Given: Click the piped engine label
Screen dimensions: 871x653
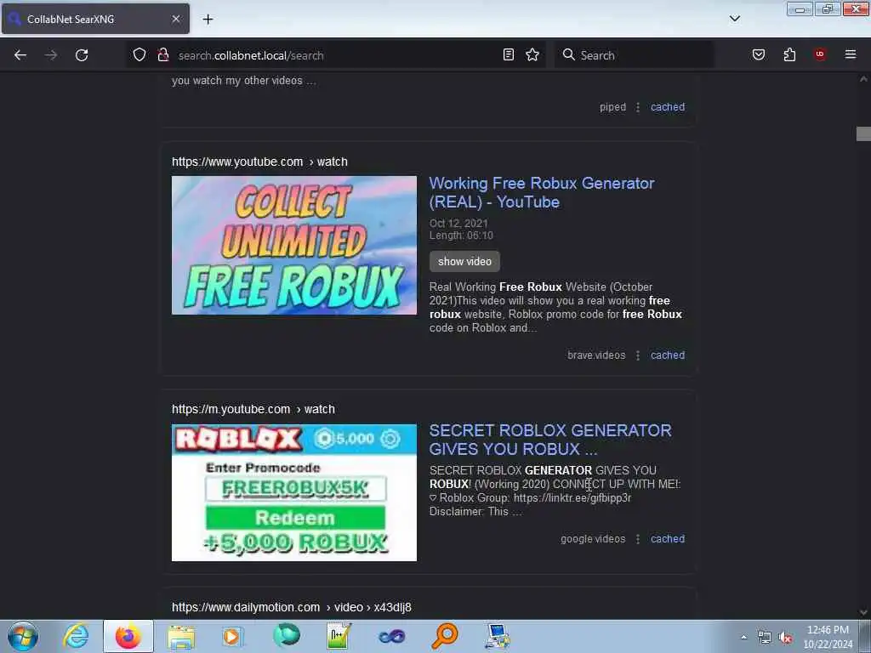Looking at the screenshot, I should click(x=612, y=106).
